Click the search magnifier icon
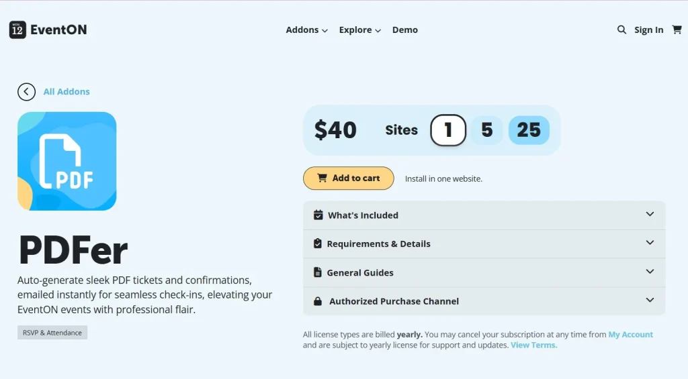The image size is (688, 379). coord(621,30)
